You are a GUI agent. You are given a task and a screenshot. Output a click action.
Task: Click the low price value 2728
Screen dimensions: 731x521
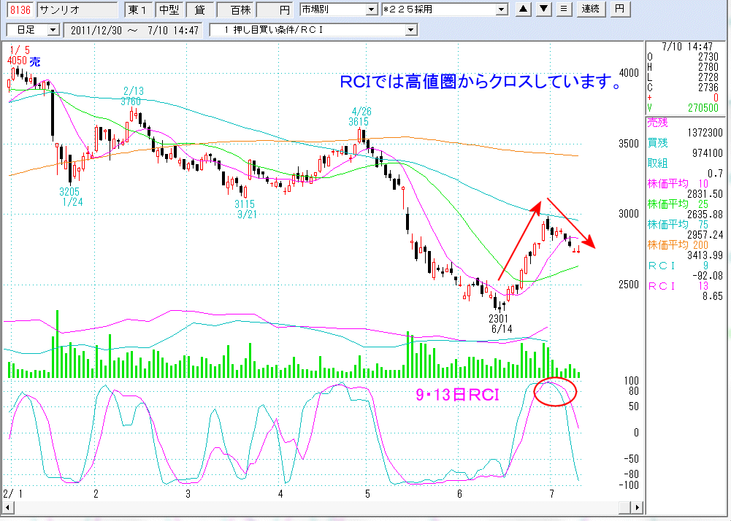tap(708, 77)
